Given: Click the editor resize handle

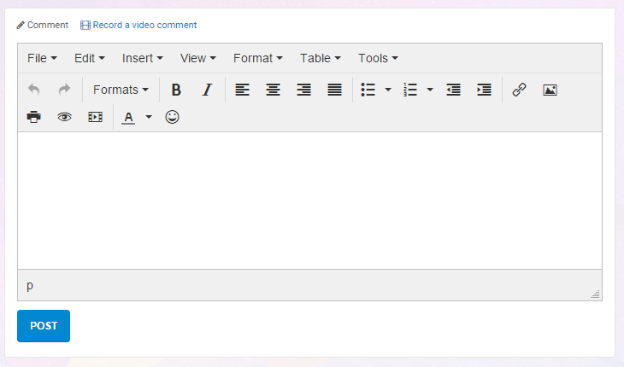Looking at the screenshot, I should pos(595,294).
